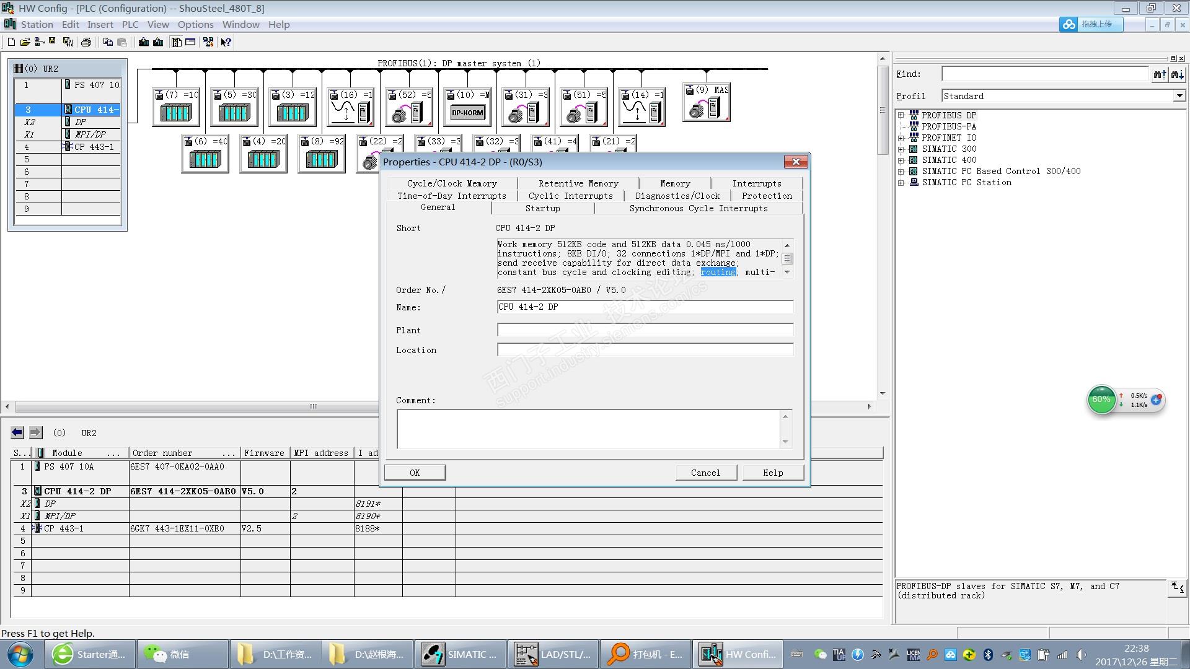Screen dimensions: 1190x669
Task: Open the PLC menu
Action: pos(130,25)
